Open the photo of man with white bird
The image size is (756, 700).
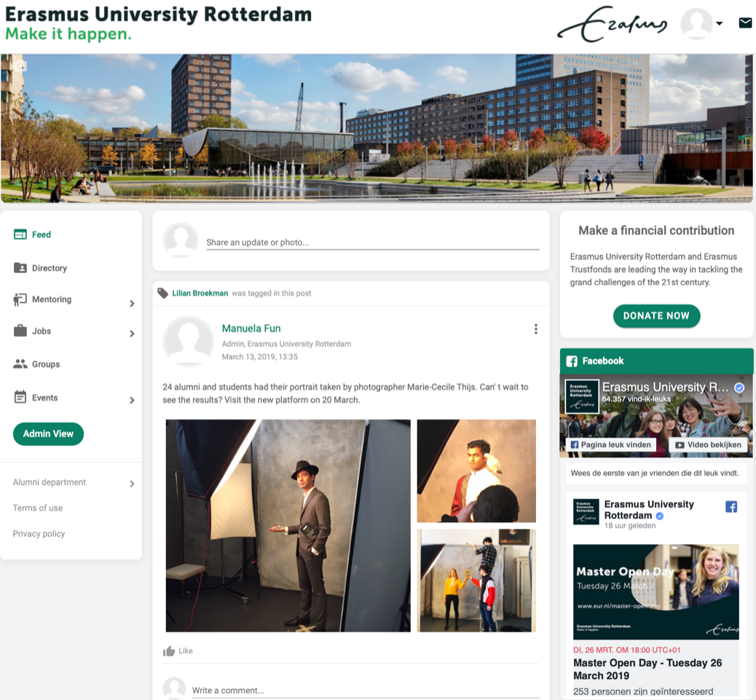[x=476, y=471]
